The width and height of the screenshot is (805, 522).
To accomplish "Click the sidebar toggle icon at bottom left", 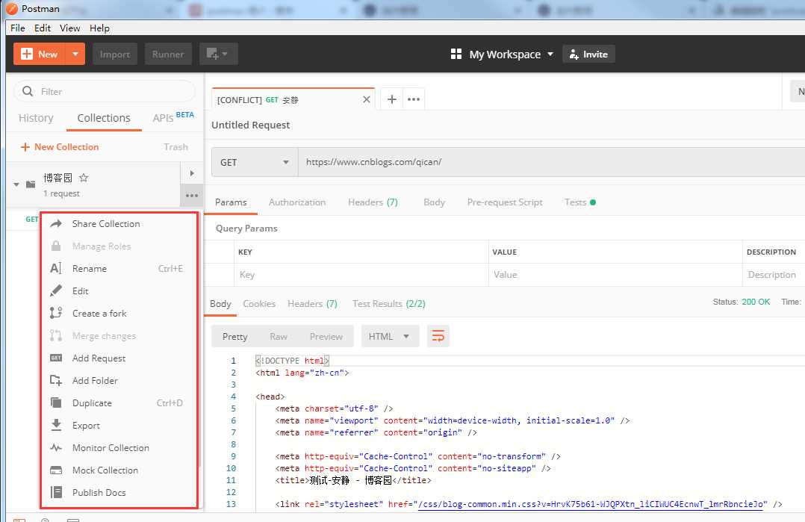I will (x=19, y=520).
